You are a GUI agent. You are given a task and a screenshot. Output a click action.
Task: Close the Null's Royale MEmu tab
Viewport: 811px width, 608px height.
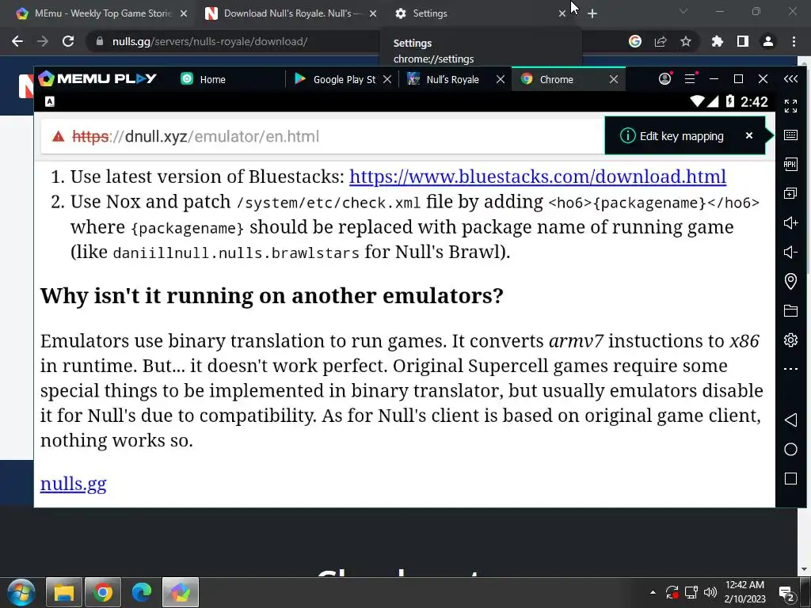tap(501, 79)
